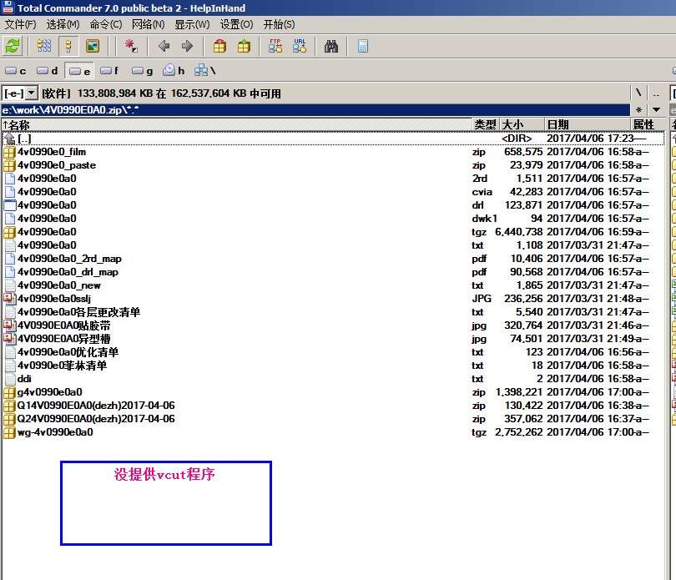This screenshot has width=676, height=580.
Task: Select the wg-4v0990e0a0 tgz archive
Action: tap(333, 432)
